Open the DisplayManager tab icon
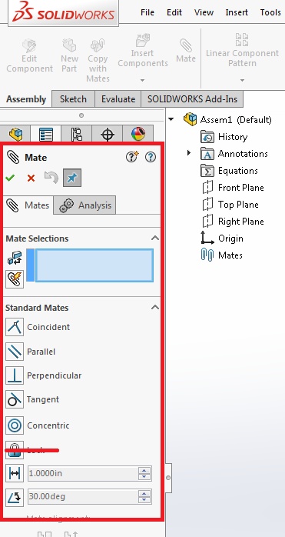Image resolution: width=285 pixels, height=537 pixels. [x=138, y=134]
